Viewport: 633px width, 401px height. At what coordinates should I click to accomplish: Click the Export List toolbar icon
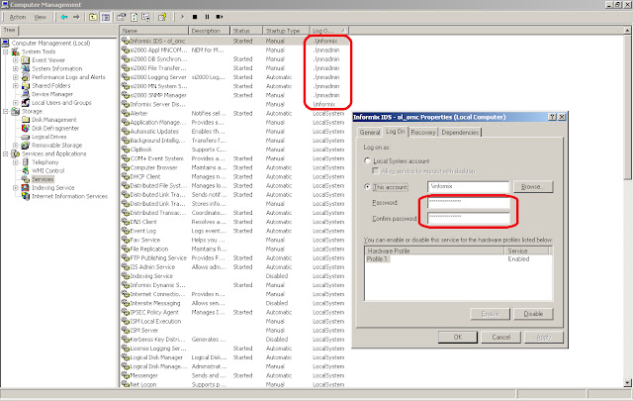tap(145, 17)
